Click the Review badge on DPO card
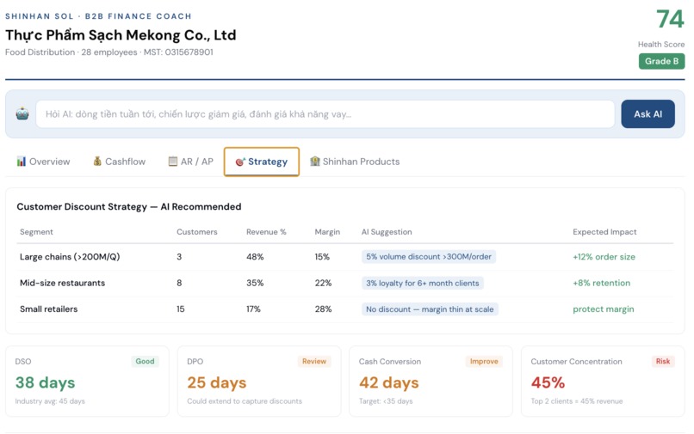The width and height of the screenshot is (694, 434). (313, 361)
